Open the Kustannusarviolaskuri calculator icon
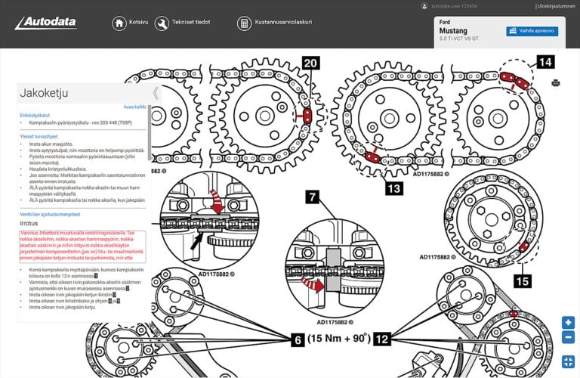Viewport: 580px width, 378px height. point(244,23)
